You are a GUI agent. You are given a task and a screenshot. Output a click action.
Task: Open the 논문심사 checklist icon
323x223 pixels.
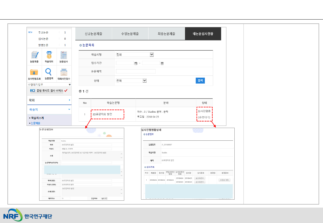63,56
